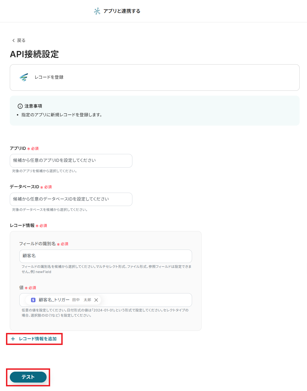Click the レコードを登録 app logo icon
This screenshot has height=391, width=307.
point(24,77)
